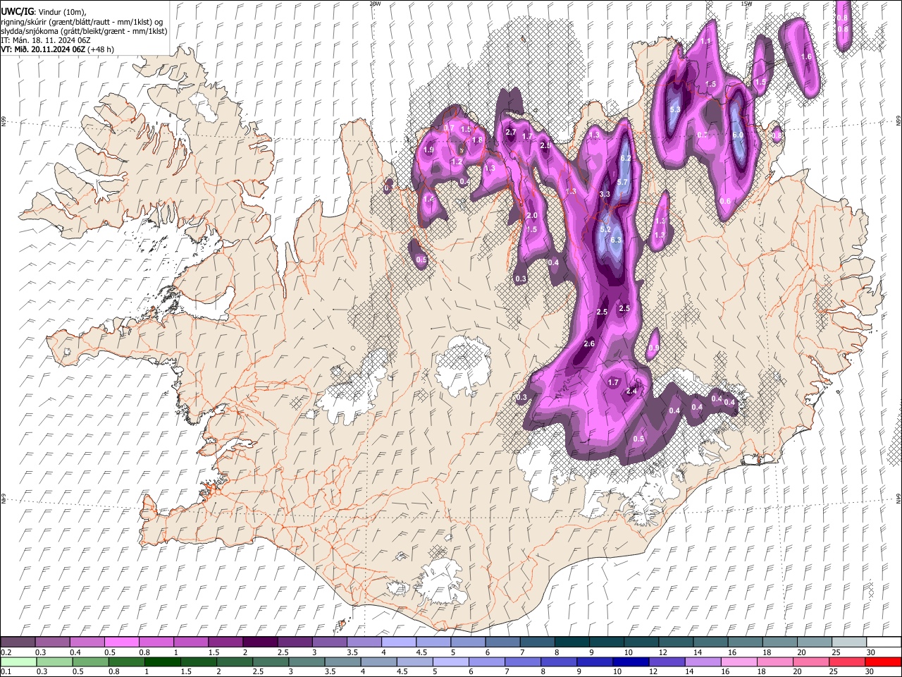This screenshot has width=902, height=677.
Task: Click the palest green 0.1–0.3 swatch in rain legend
Action: click(x=19, y=661)
